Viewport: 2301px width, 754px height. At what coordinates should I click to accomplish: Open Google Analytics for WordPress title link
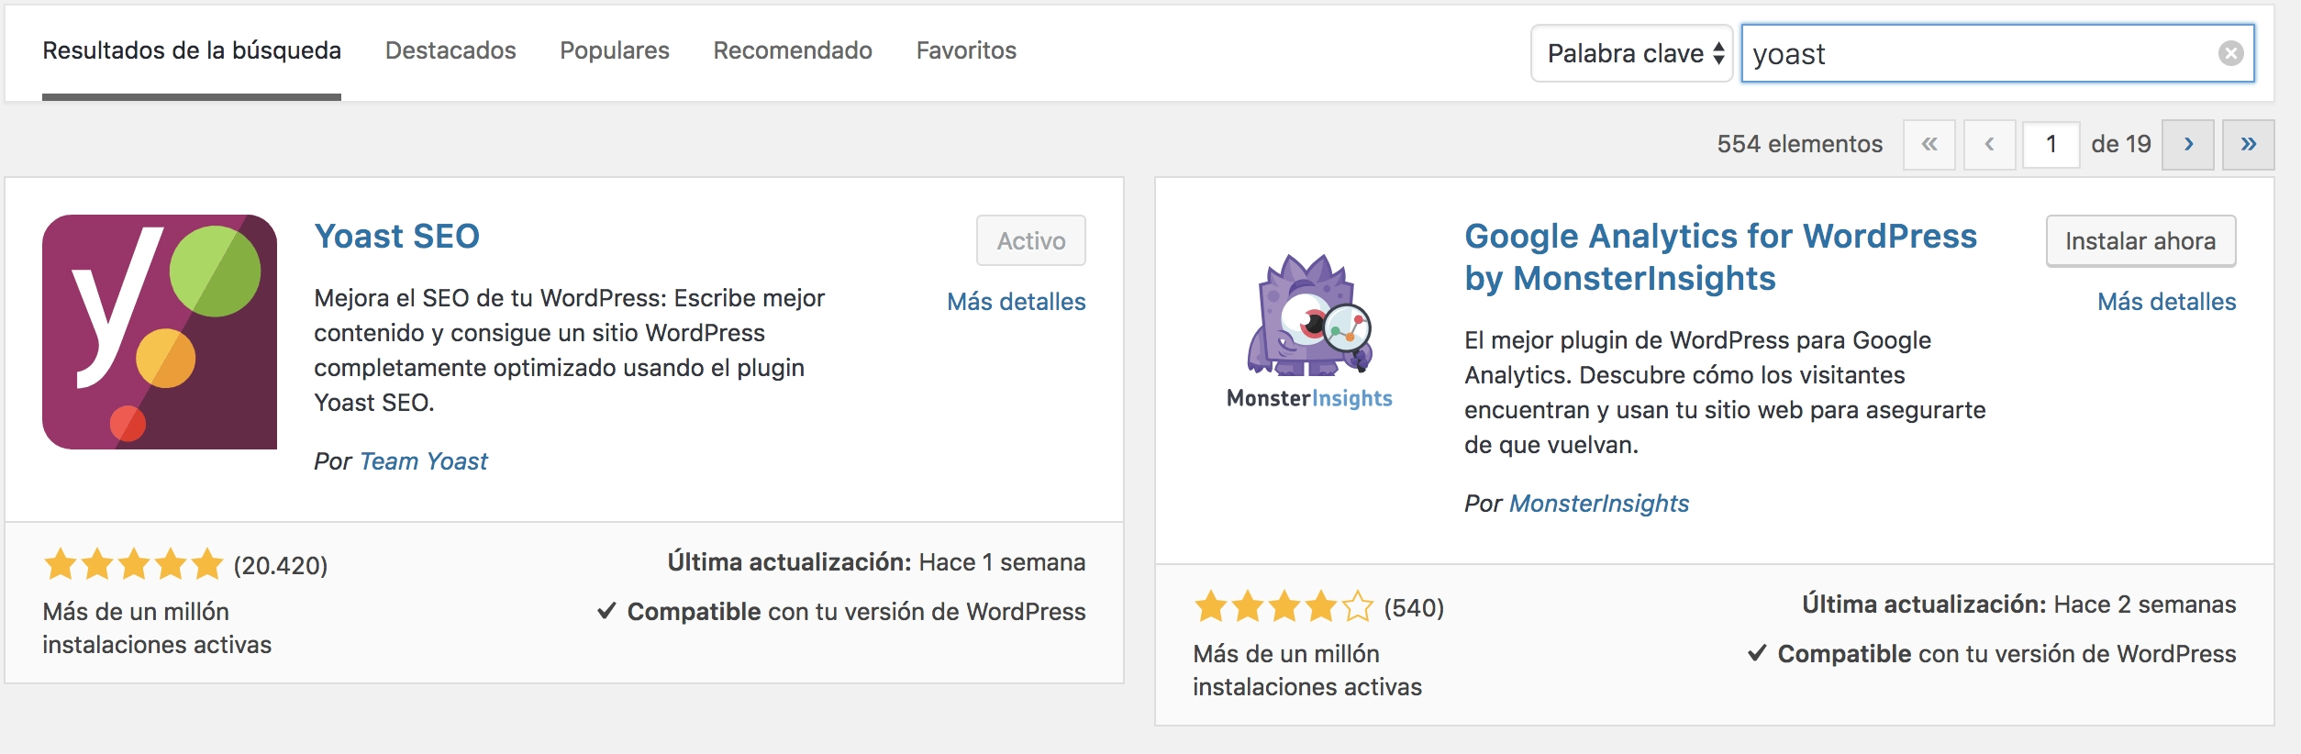coord(1720,257)
